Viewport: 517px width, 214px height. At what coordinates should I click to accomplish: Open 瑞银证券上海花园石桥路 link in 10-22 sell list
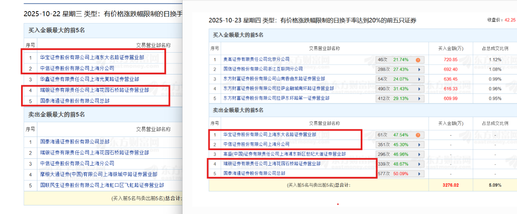pos(94,153)
